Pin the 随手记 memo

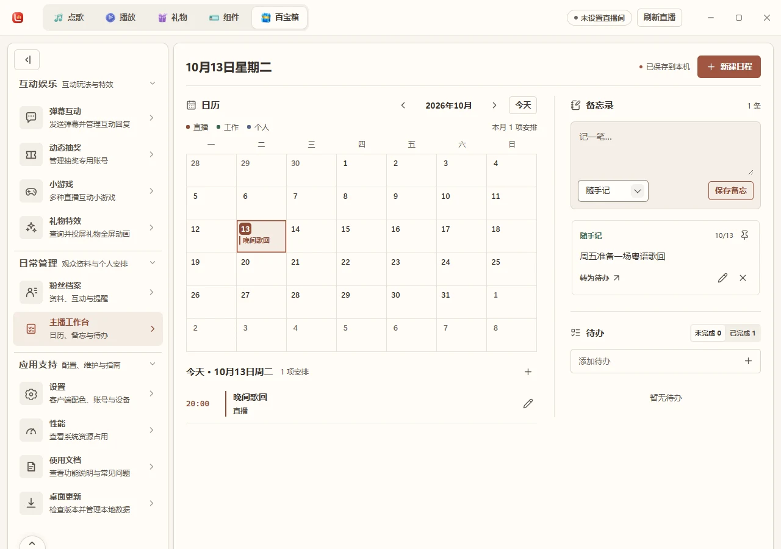744,235
